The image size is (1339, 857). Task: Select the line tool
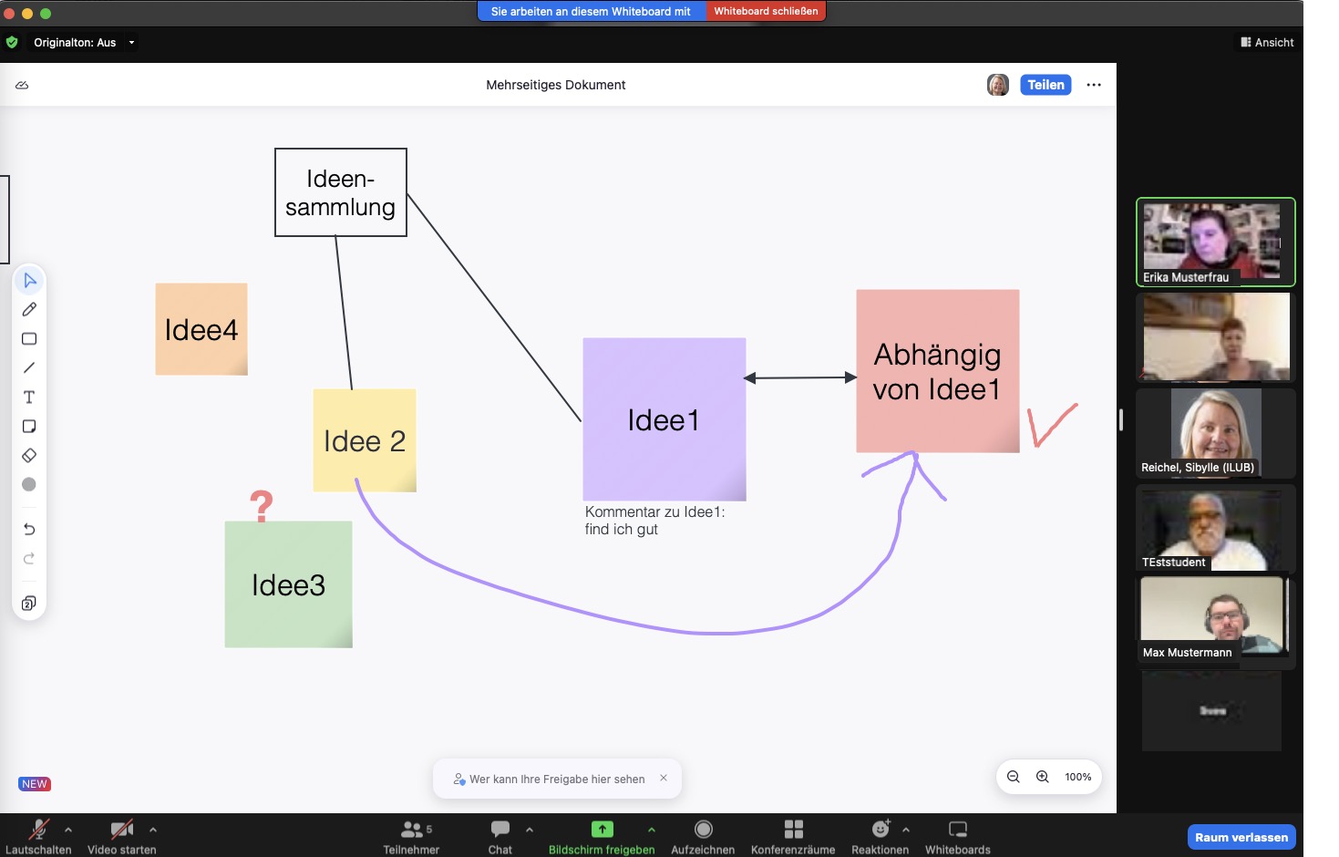(x=29, y=368)
